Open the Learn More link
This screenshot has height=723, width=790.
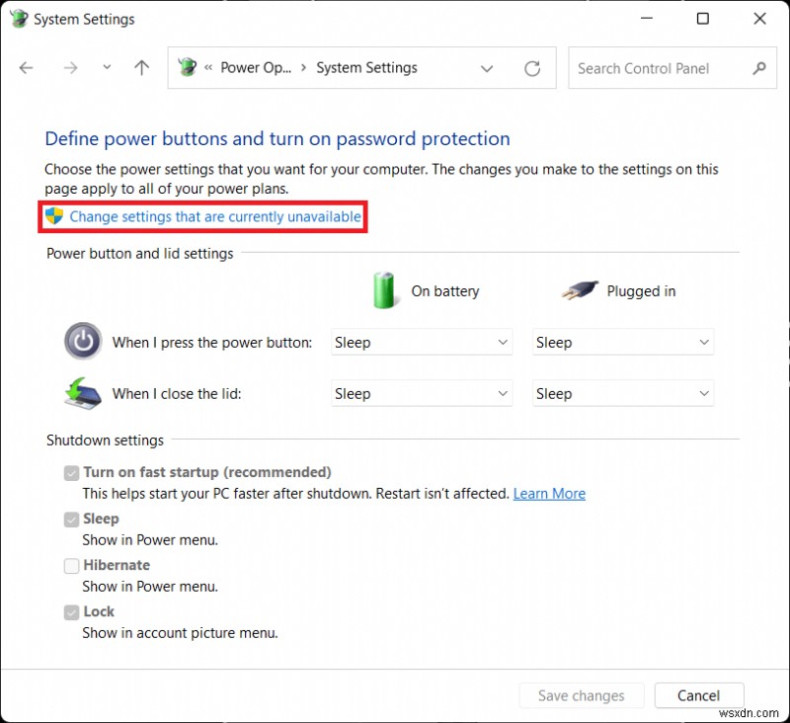pyautogui.click(x=549, y=493)
